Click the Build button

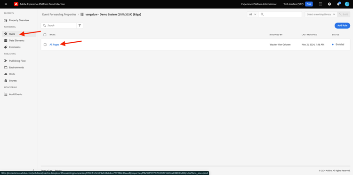(x=344, y=15)
